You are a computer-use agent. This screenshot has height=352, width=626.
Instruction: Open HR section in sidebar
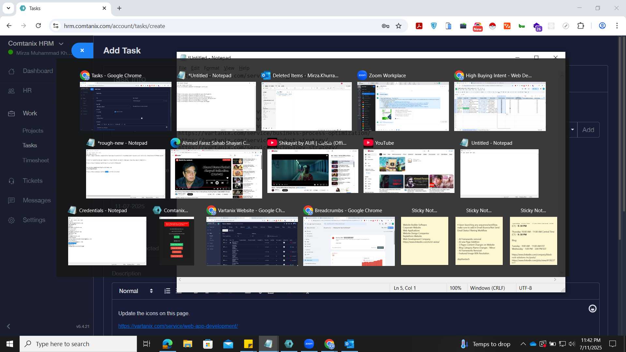(x=27, y=91)
